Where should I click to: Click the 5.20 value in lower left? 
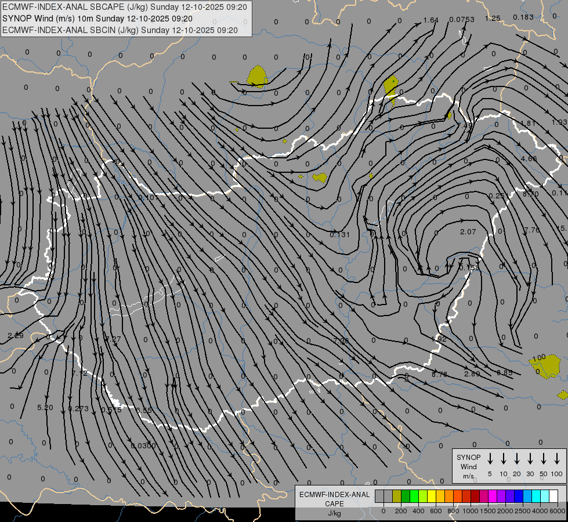click(45, 408)
